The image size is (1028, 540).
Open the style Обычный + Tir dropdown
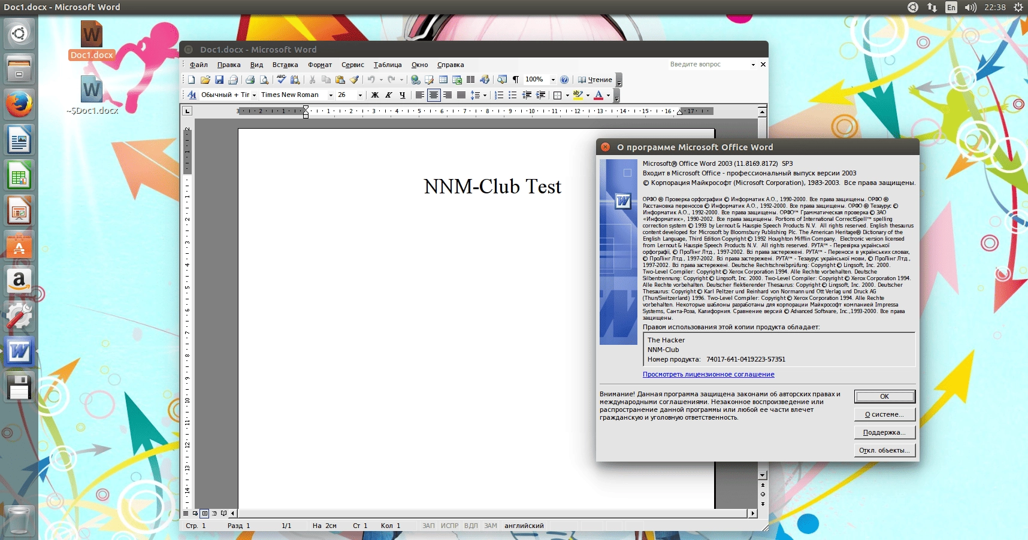(x=254, y=95)
